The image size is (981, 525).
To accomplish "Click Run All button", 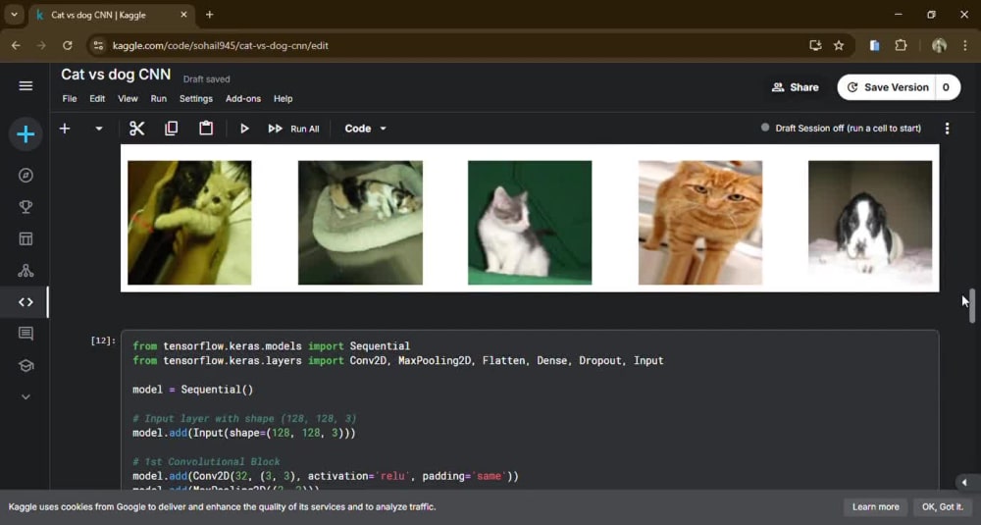I will point(293,129).
